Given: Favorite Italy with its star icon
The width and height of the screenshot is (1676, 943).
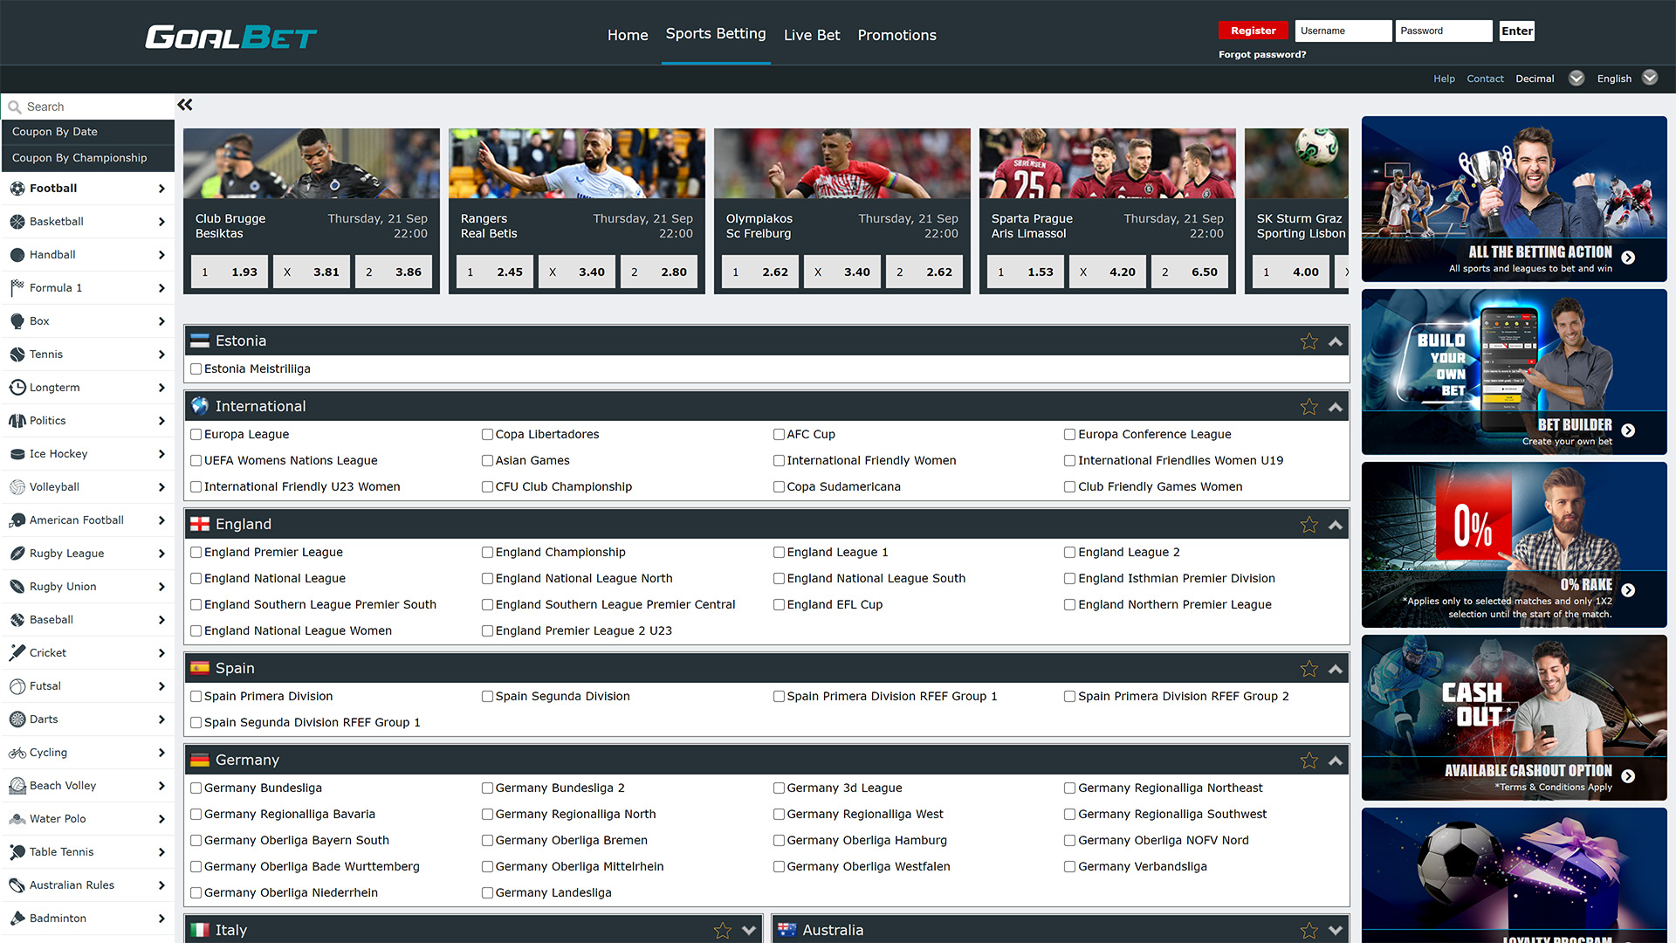Looking at the screenshot, I should pyautogui.click(x=722, y=931).
